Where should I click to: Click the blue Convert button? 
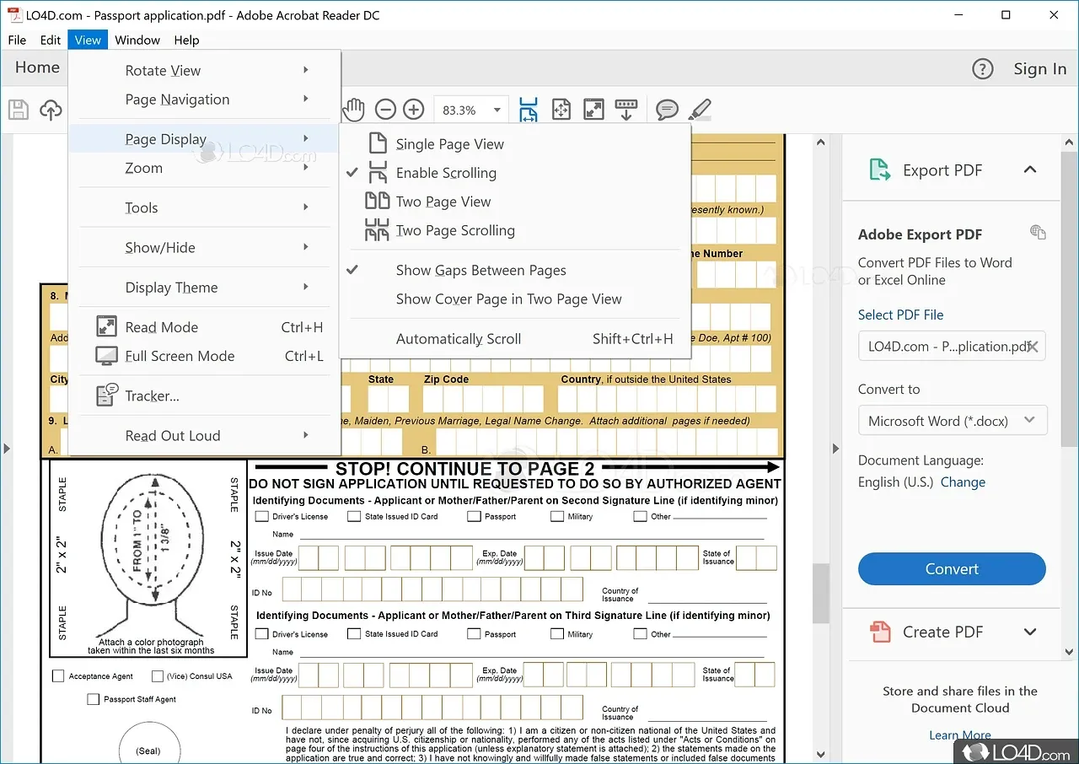click(x=952, y=569)
